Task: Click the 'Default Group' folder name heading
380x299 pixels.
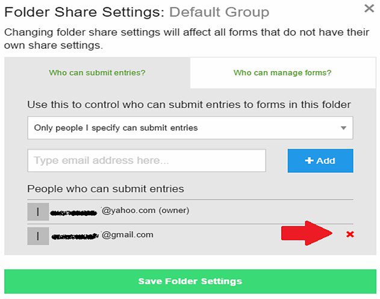Action: click(219, 12)
